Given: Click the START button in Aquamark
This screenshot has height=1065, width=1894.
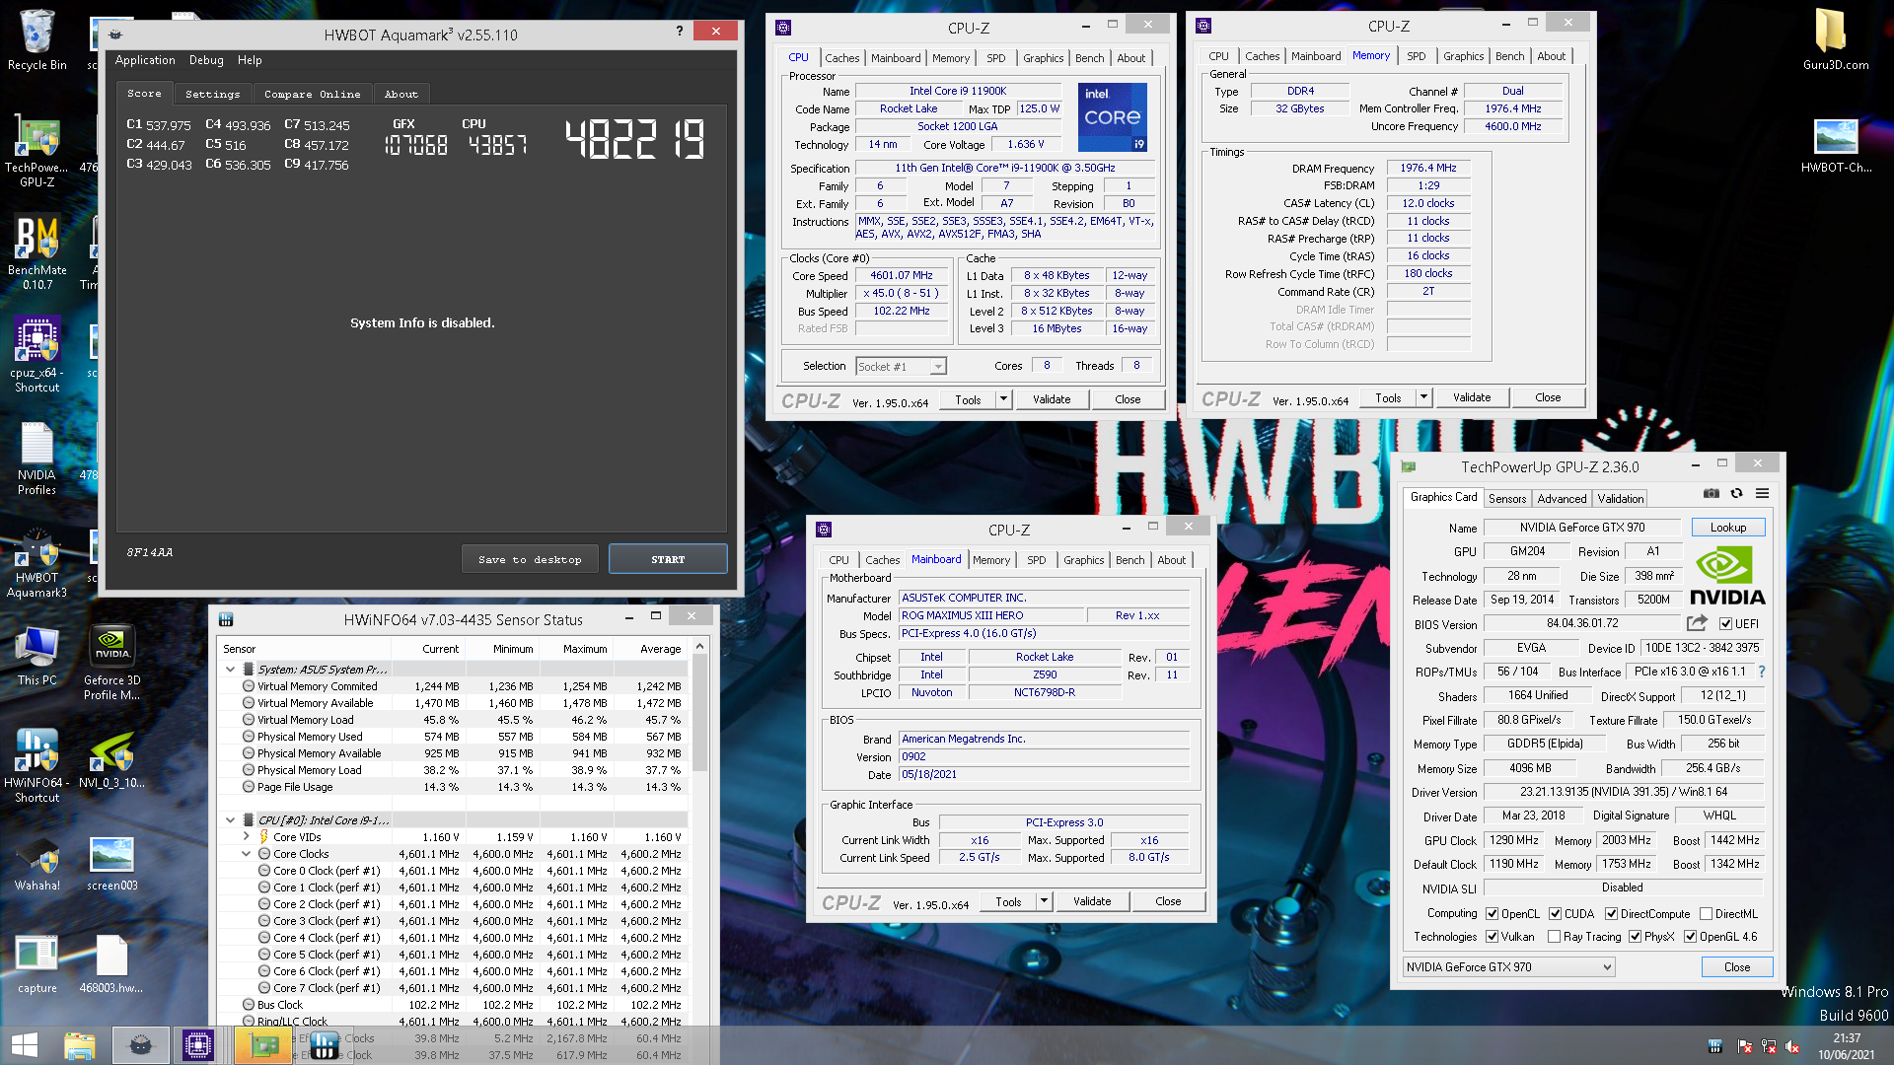Looking at the screenshot, I should pyautogui.click(x=668, y=559).
